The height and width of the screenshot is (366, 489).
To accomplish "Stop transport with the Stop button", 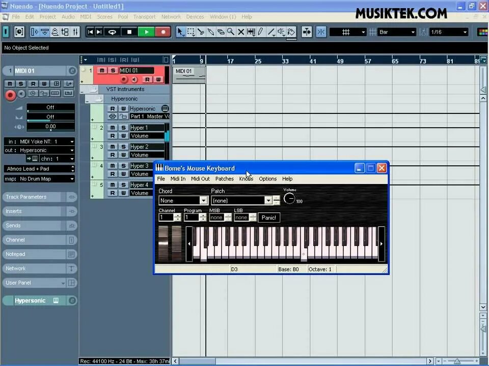I will [x=129, y=32].
